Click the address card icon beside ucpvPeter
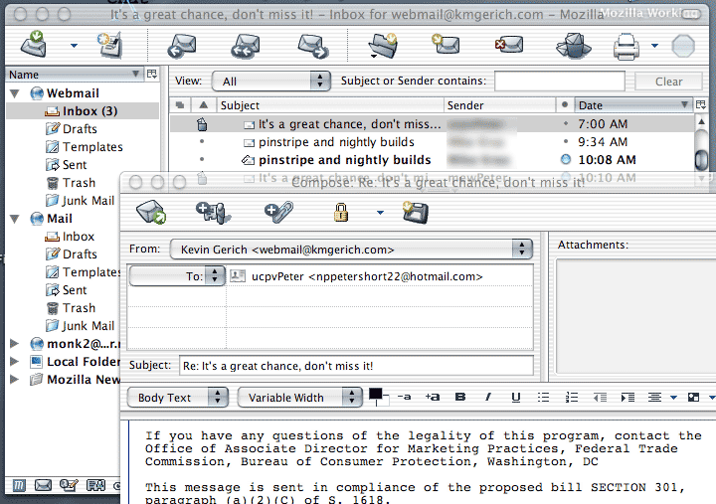Viewport: 716px width, 504px height. tap(238, 275)
